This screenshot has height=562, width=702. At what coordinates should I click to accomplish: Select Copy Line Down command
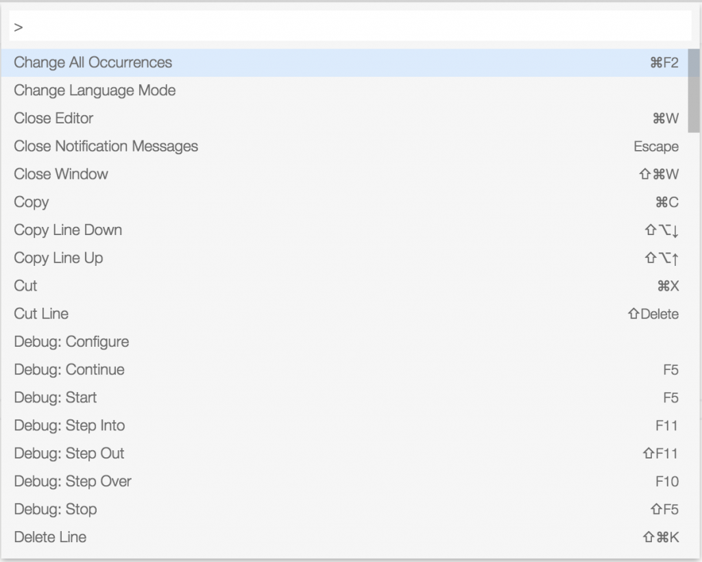coord(68,230)
